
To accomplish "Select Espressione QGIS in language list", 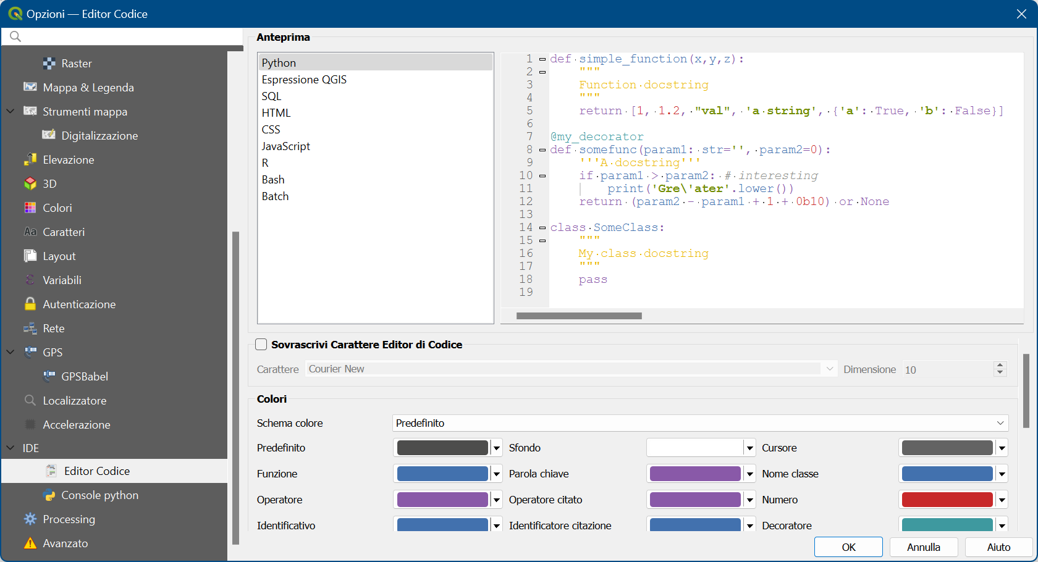I will [x=375, y=79].
